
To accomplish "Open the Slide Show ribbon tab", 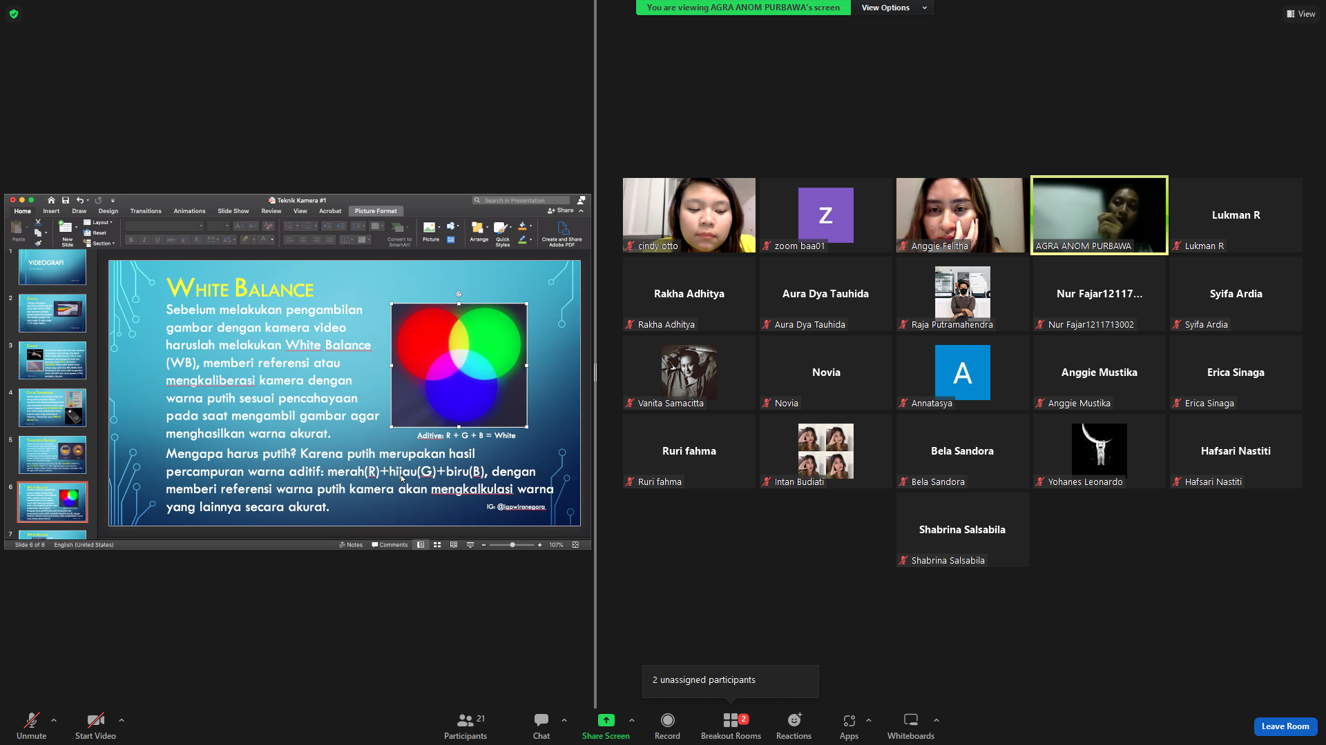I will point(233,211).
